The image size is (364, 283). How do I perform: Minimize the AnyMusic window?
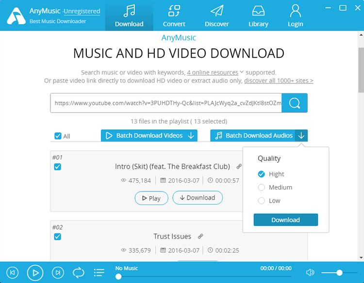tap(328, 8)
